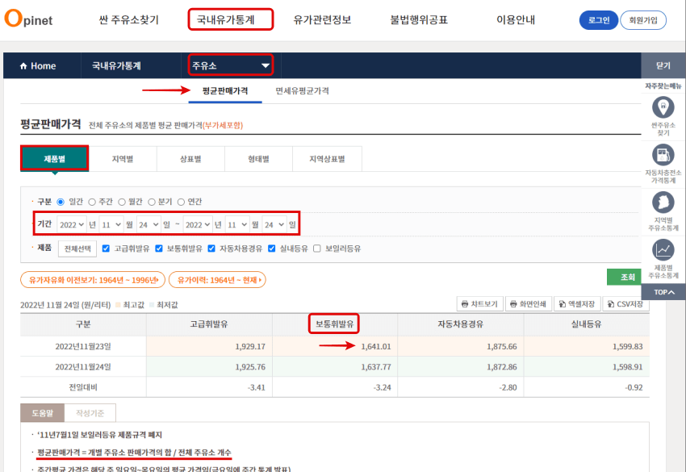The image size is (686, 472).
Task: Select the 지역별 tab
Action: pyautogui.click(x=123, y=159)
